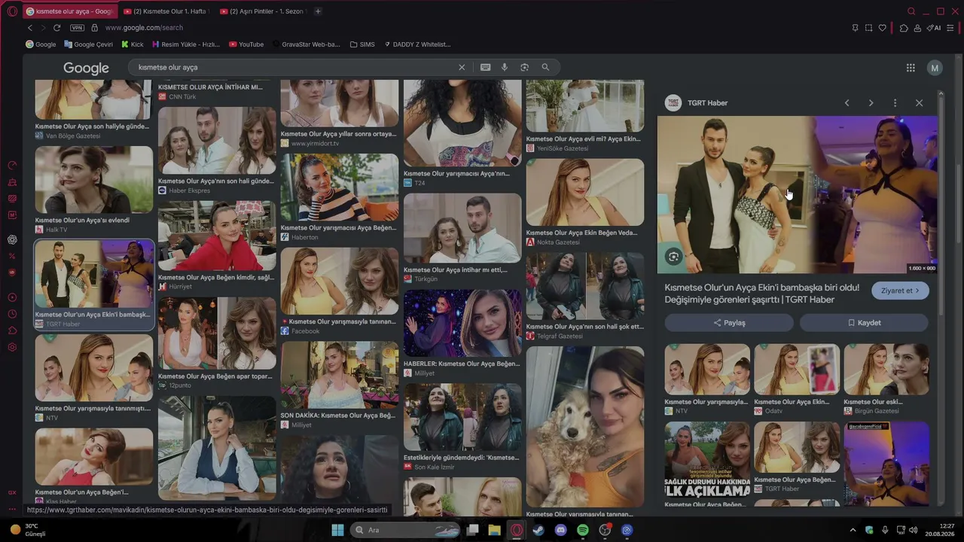Clear the search query with X
964x542 pixels.
coord(462,67)
